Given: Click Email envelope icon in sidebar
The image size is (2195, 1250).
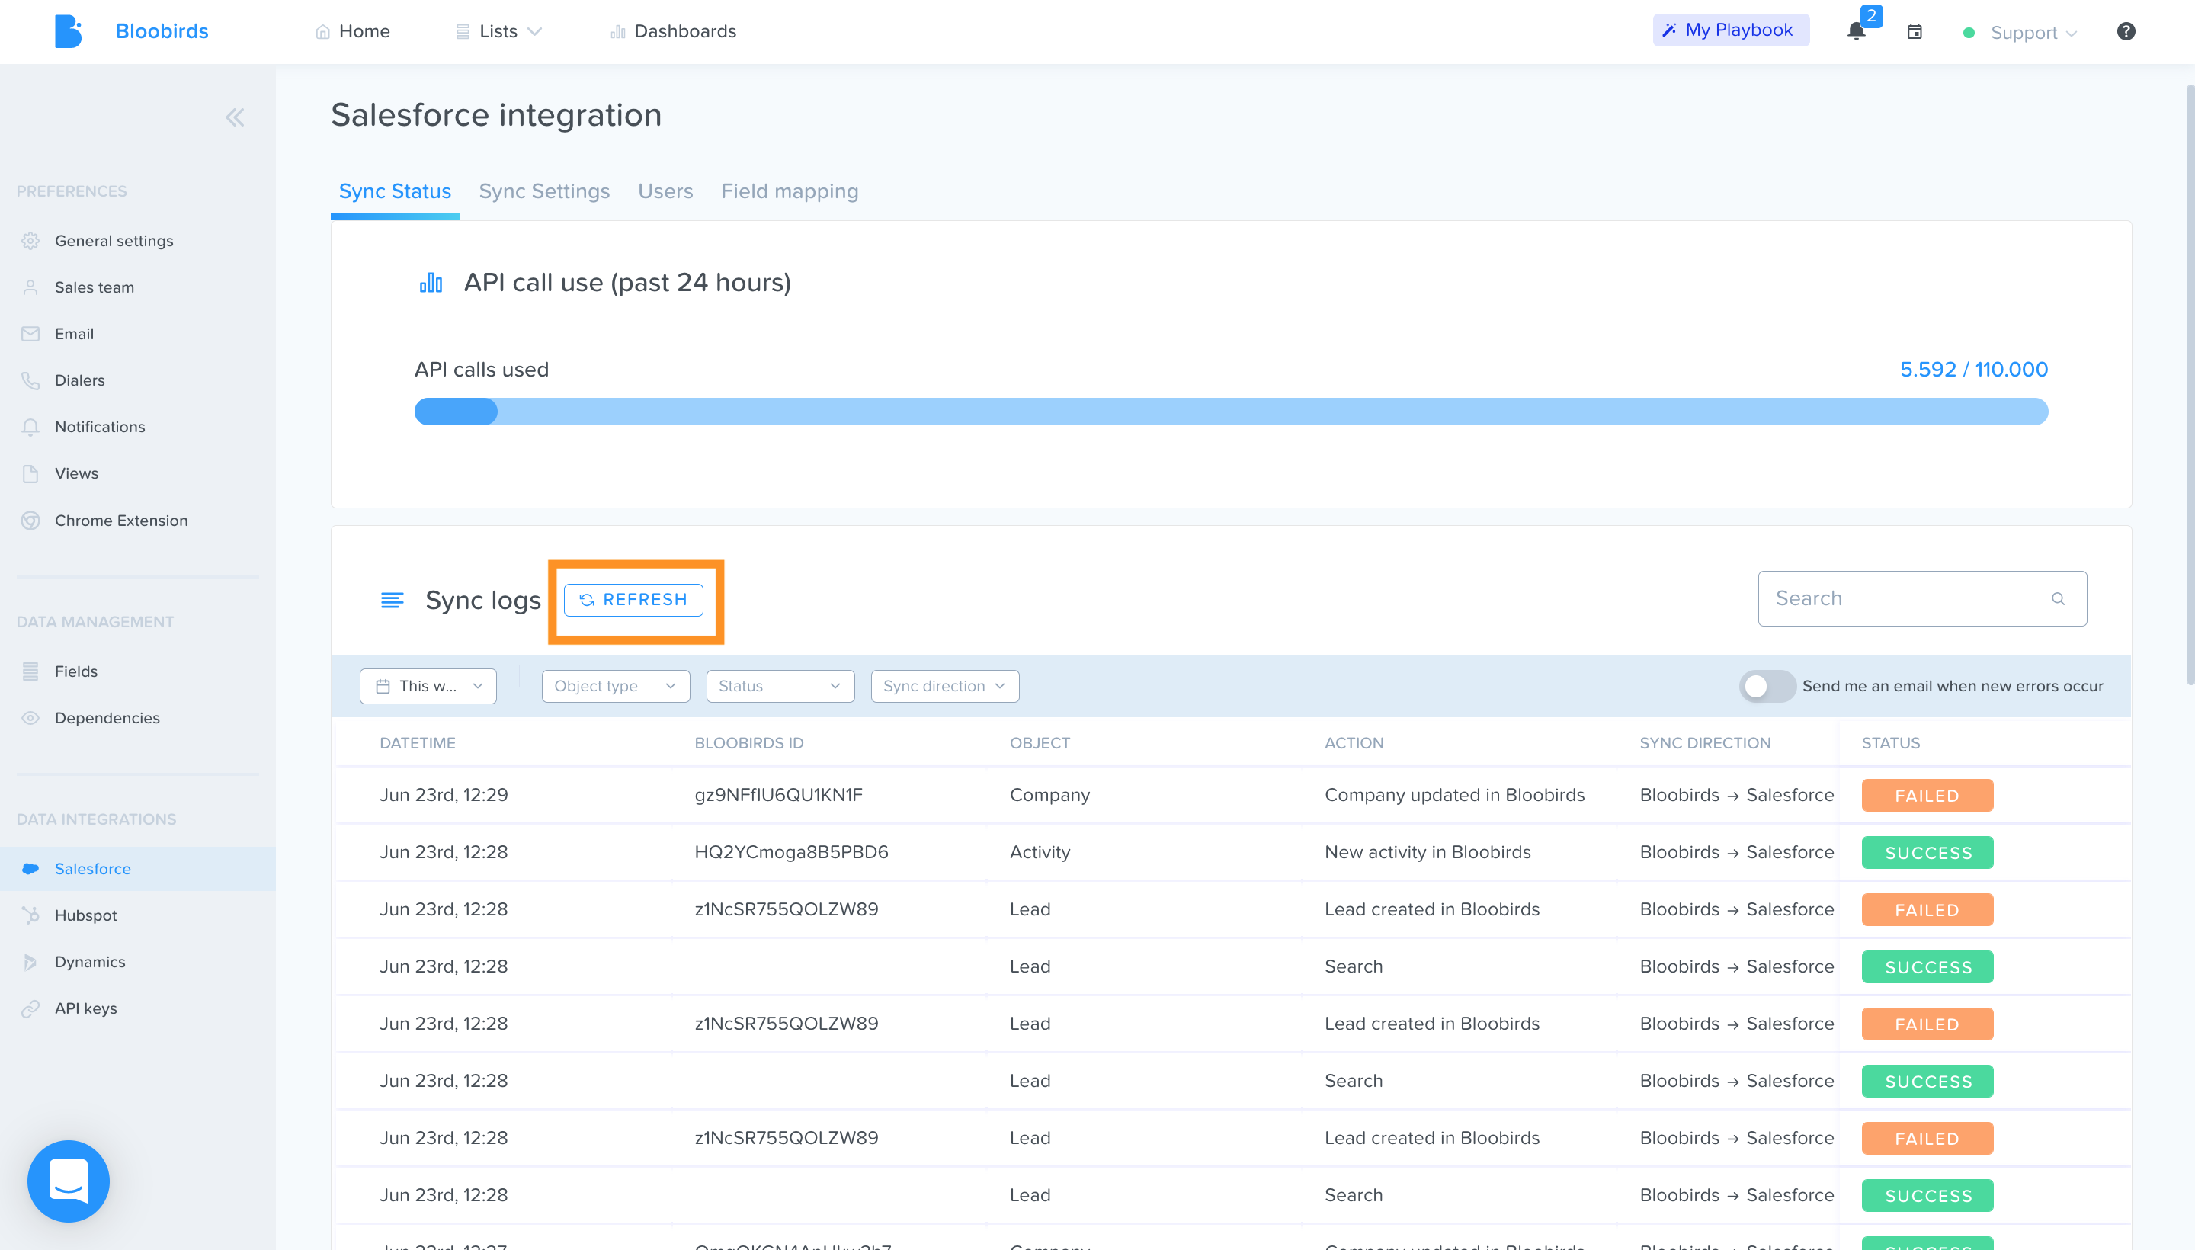Looking at the screenshot, I should click(31, 334).
